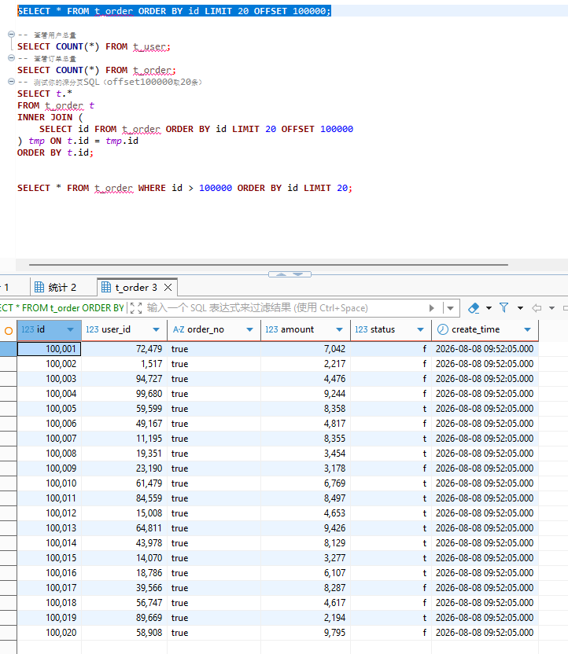The image size is (568, 654).
Task: Collapse fold marker above SELECT COUNT(*) FROM t_order
Action: tap(12, 58)
